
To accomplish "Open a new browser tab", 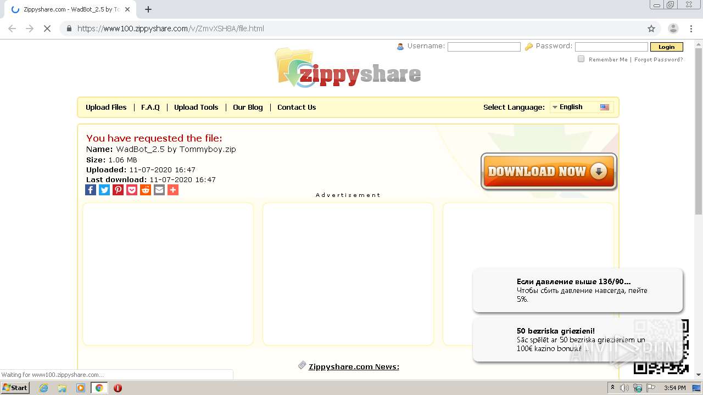I will tap(148, 9).
